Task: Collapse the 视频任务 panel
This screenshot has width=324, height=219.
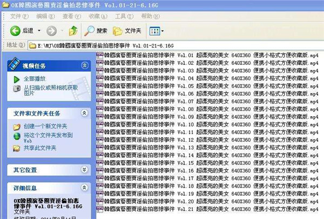Action: click(85, 65)
